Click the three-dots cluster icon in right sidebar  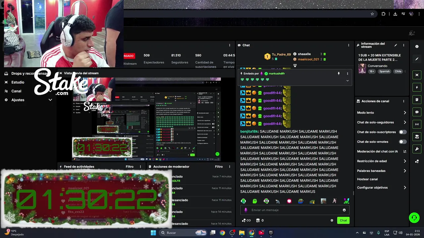[x=417, y=161]
